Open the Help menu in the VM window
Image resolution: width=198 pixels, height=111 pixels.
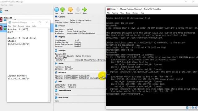pyautogui.click(x=142, y=13)
